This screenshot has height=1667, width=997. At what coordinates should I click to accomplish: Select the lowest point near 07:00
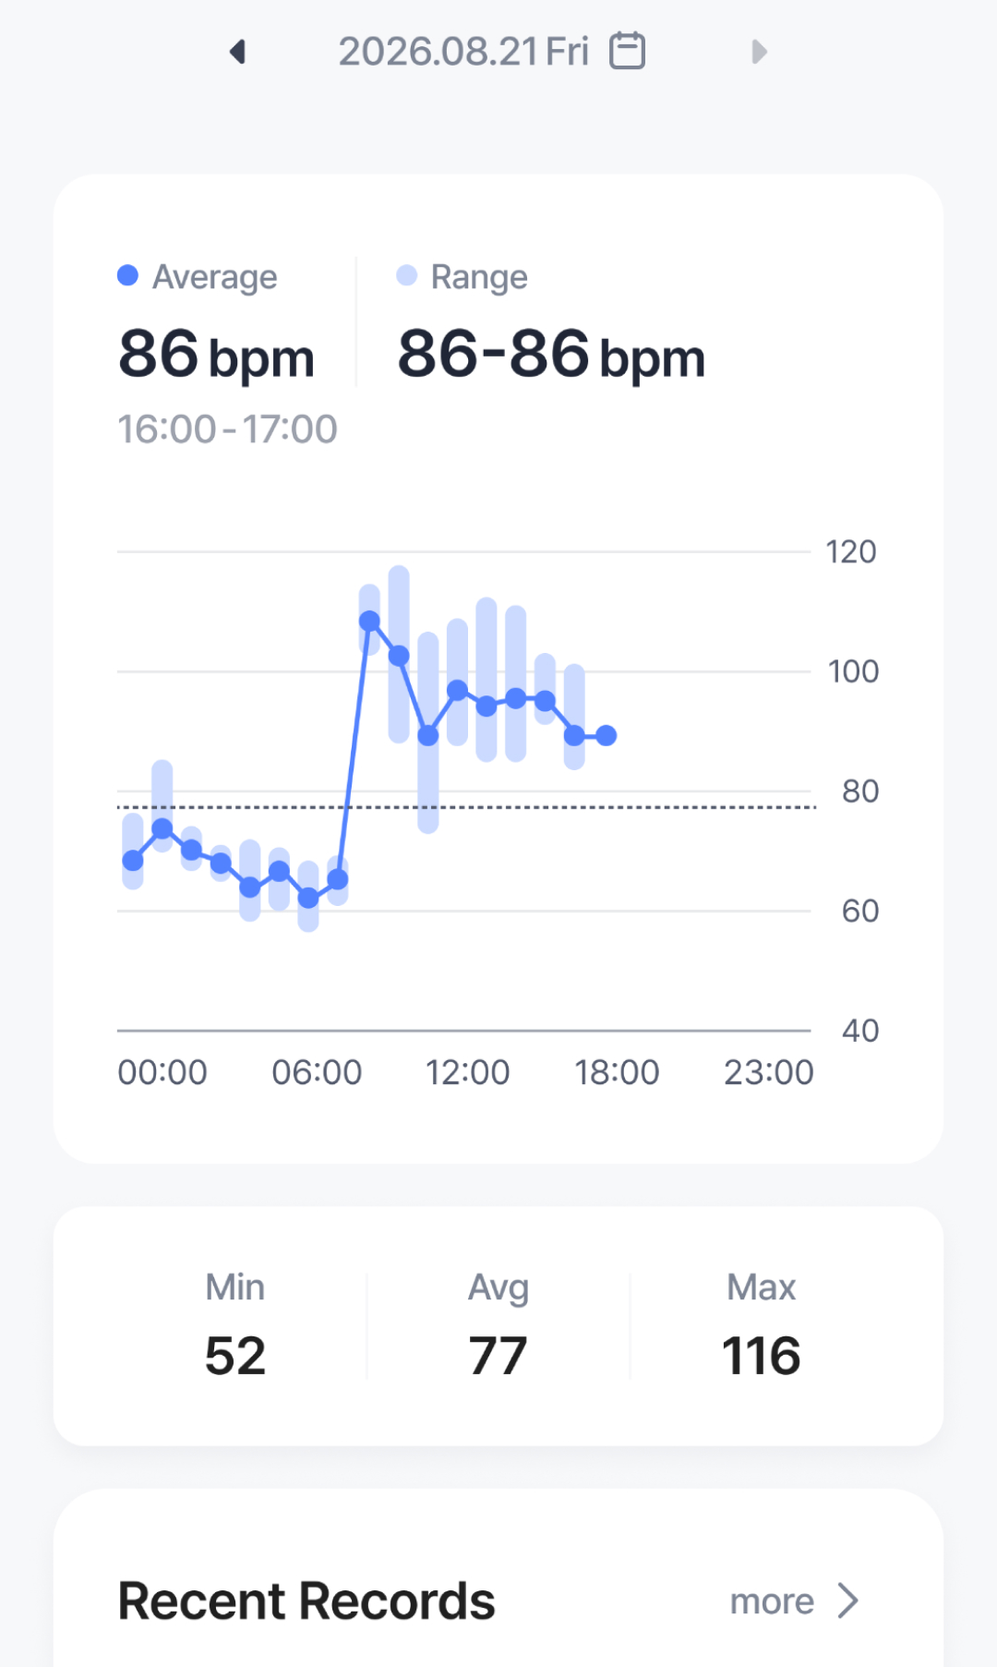(308, 898)
